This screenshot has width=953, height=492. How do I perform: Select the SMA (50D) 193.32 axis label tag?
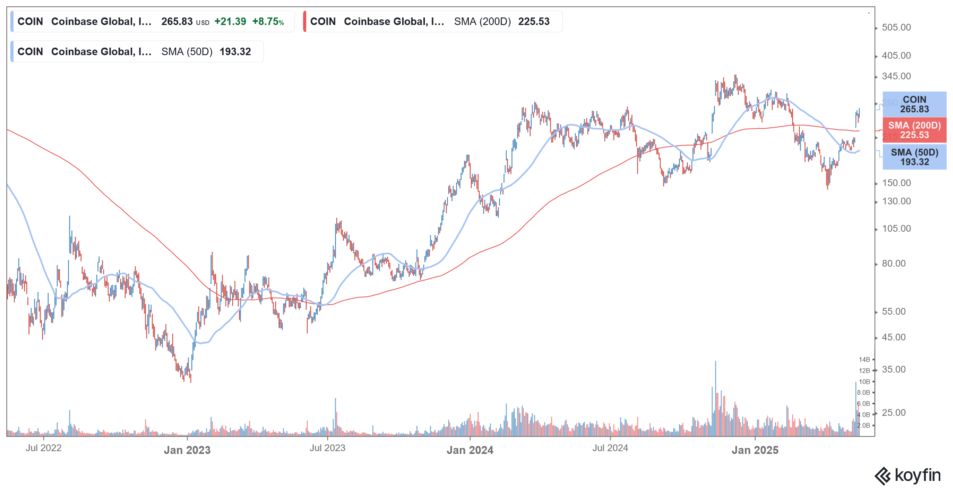[914, 157]
